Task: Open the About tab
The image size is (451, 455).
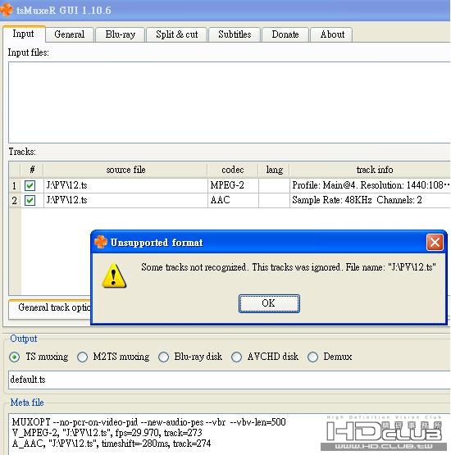Action: click(x=332, y=34)
